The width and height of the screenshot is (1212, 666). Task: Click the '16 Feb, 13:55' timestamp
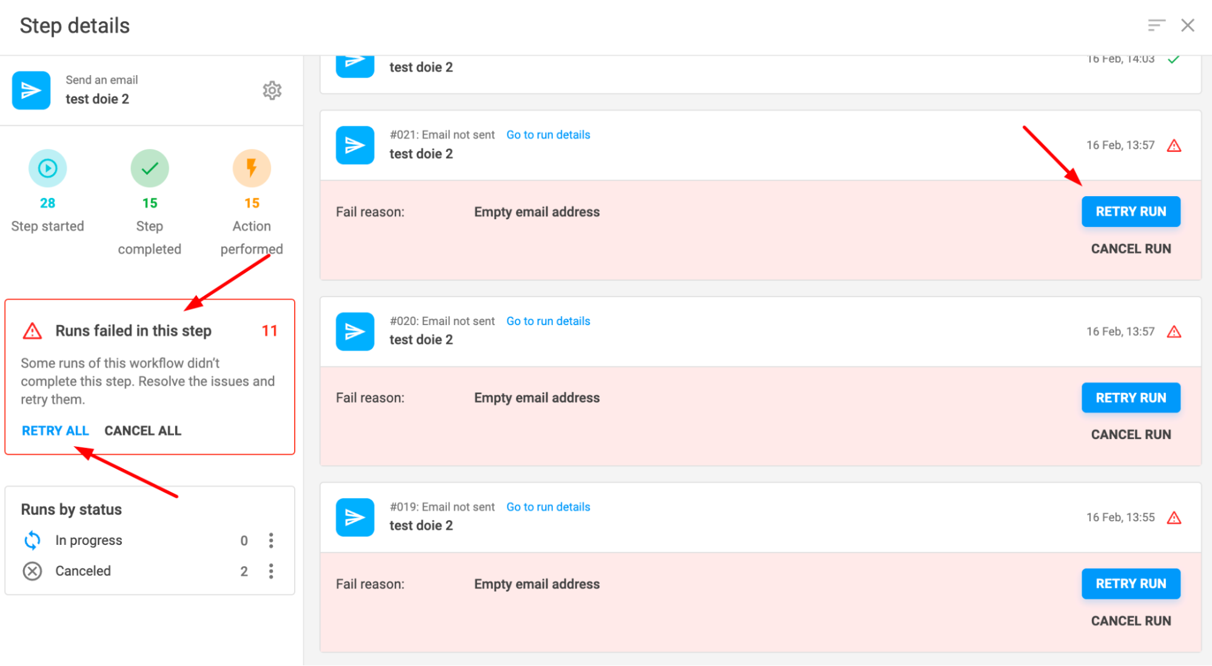pos(1120,518)
